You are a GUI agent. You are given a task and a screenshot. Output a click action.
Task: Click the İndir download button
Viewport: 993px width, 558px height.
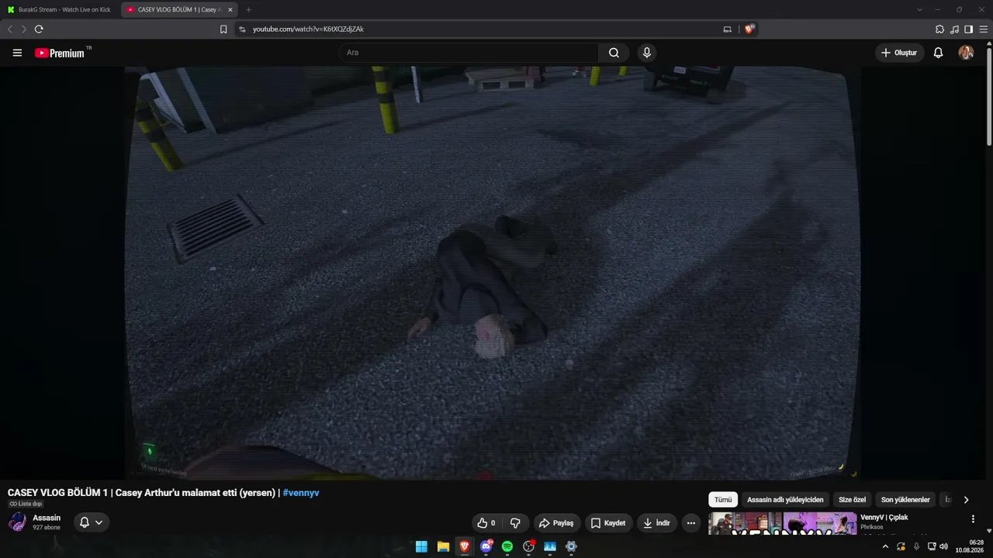(656, 523)
